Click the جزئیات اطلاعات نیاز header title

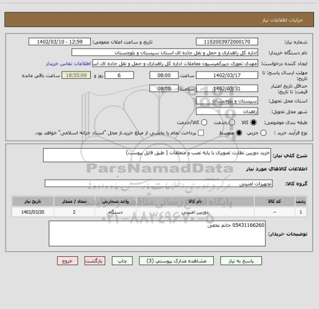tap(282, 20)
